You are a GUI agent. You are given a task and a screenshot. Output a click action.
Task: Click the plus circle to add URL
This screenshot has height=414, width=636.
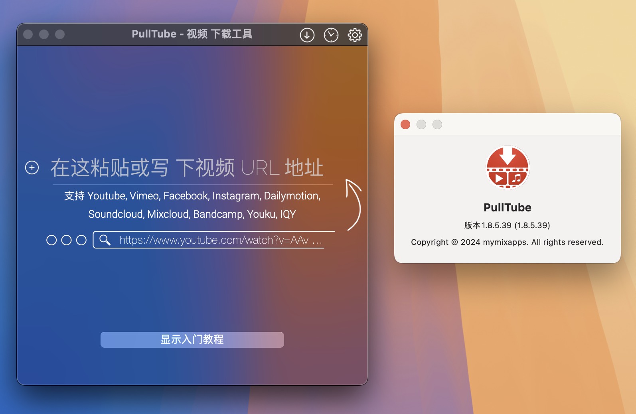click(x=32, y=168)
